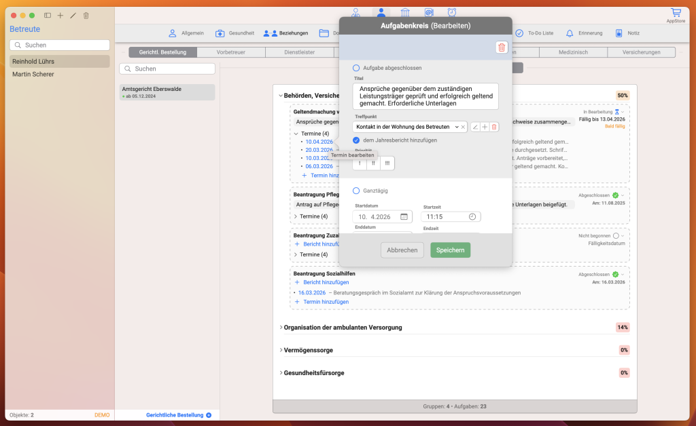696x426 pixels.
Task: Delete the Treffpunkt with small trash icon
Action: (494, 127)
